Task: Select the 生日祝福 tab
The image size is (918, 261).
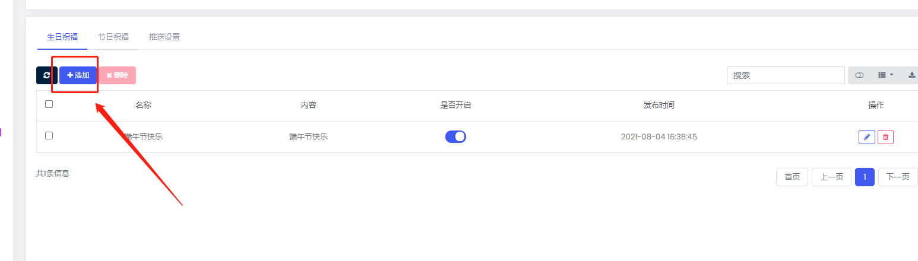Action: coord(62,37)
